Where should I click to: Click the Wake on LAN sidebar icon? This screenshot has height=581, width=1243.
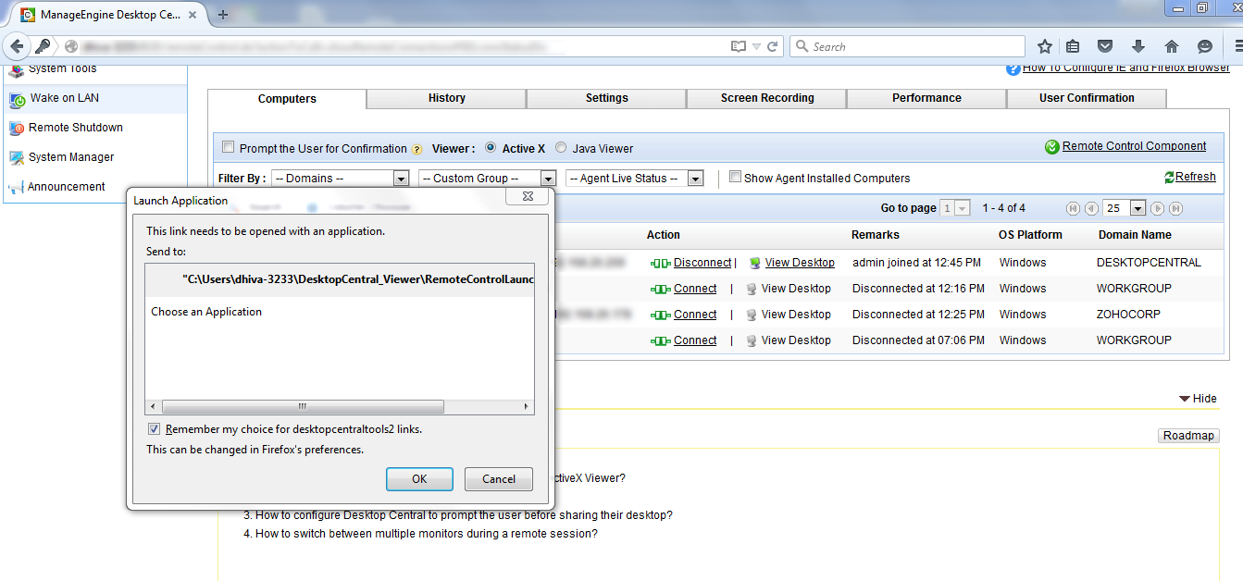click(x=17, y=99)
